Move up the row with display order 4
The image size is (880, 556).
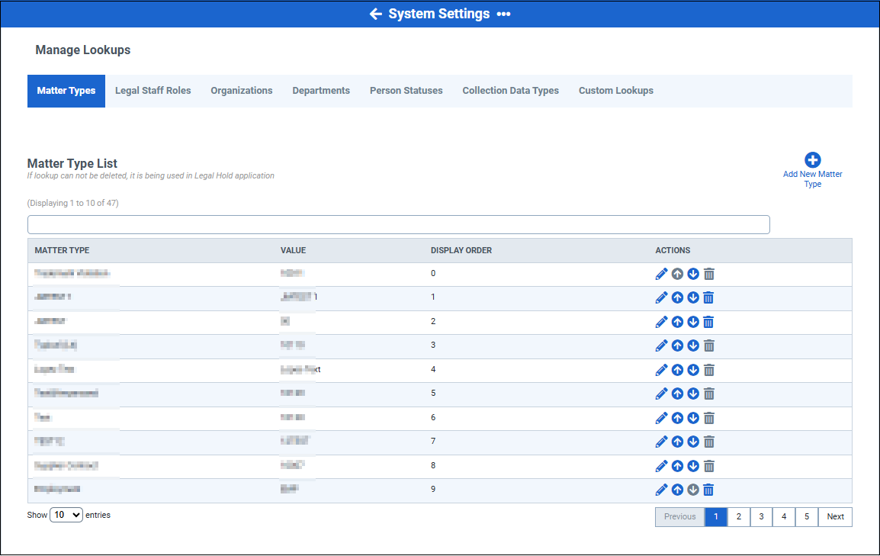point(677,371)
